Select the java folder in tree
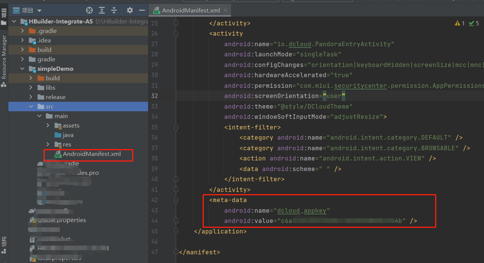This screenshot has height=263, width=484. 68,135
